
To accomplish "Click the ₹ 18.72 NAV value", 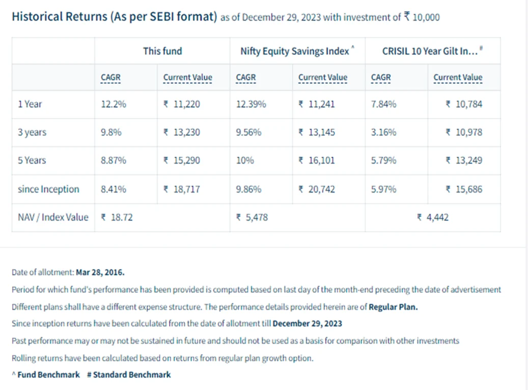I will tap(117, 217).
